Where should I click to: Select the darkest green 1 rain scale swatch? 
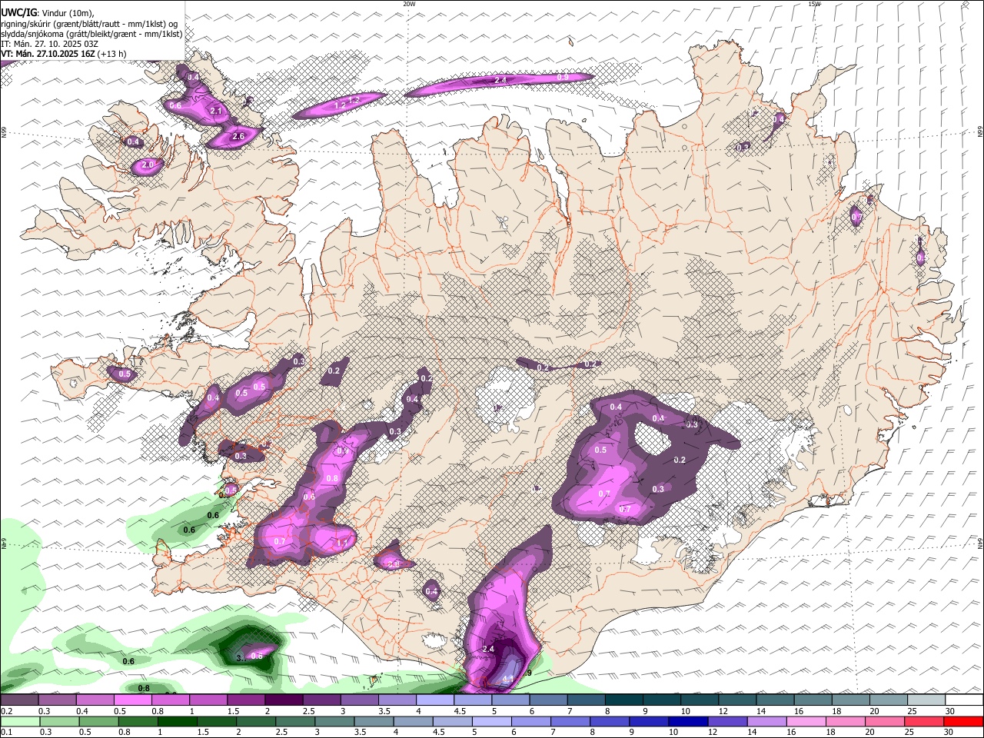[178, 722]
